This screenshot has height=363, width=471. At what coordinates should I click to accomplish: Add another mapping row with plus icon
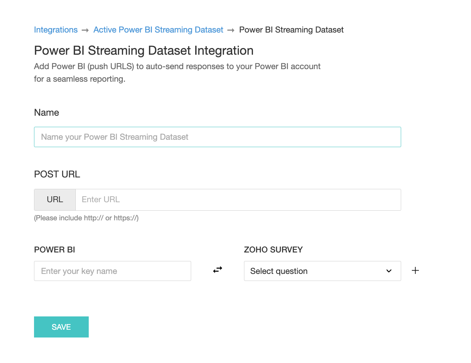[x=415, y=271]
